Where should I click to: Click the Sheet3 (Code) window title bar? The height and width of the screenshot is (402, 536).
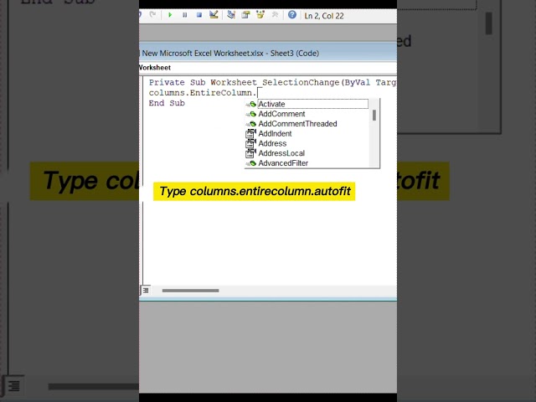pos(268,54)
